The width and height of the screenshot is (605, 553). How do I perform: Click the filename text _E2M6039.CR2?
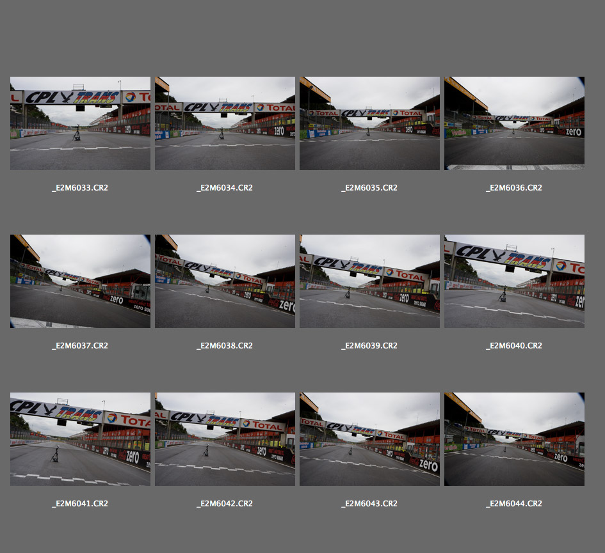[x=369, y=346]
